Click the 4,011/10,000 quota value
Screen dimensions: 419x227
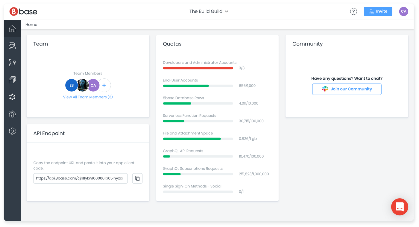click(x=248, y=103)
